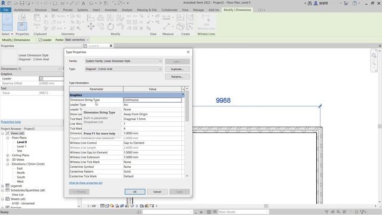This screenshot has height=215, width=382.
Task: Open the Autodesk App Store cart icon
Action: click(346, 3)
